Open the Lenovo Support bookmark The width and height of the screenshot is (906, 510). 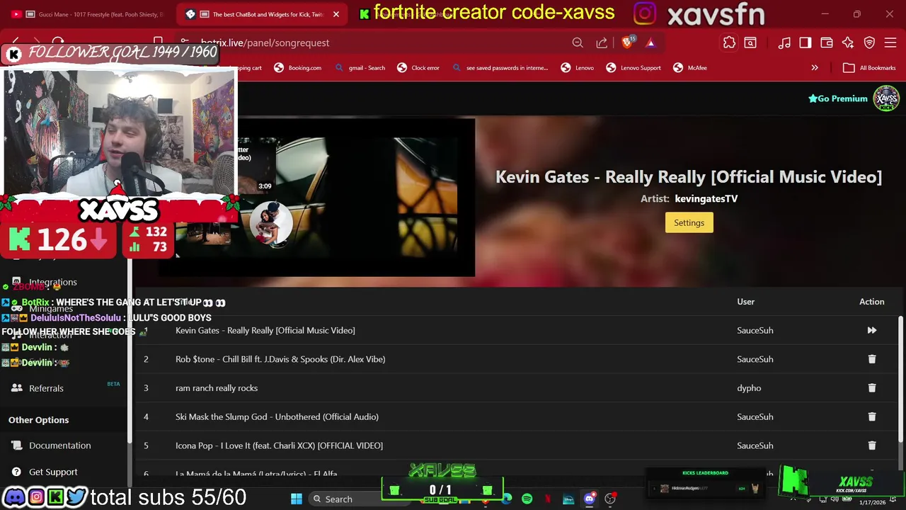[x=633, y=68]
